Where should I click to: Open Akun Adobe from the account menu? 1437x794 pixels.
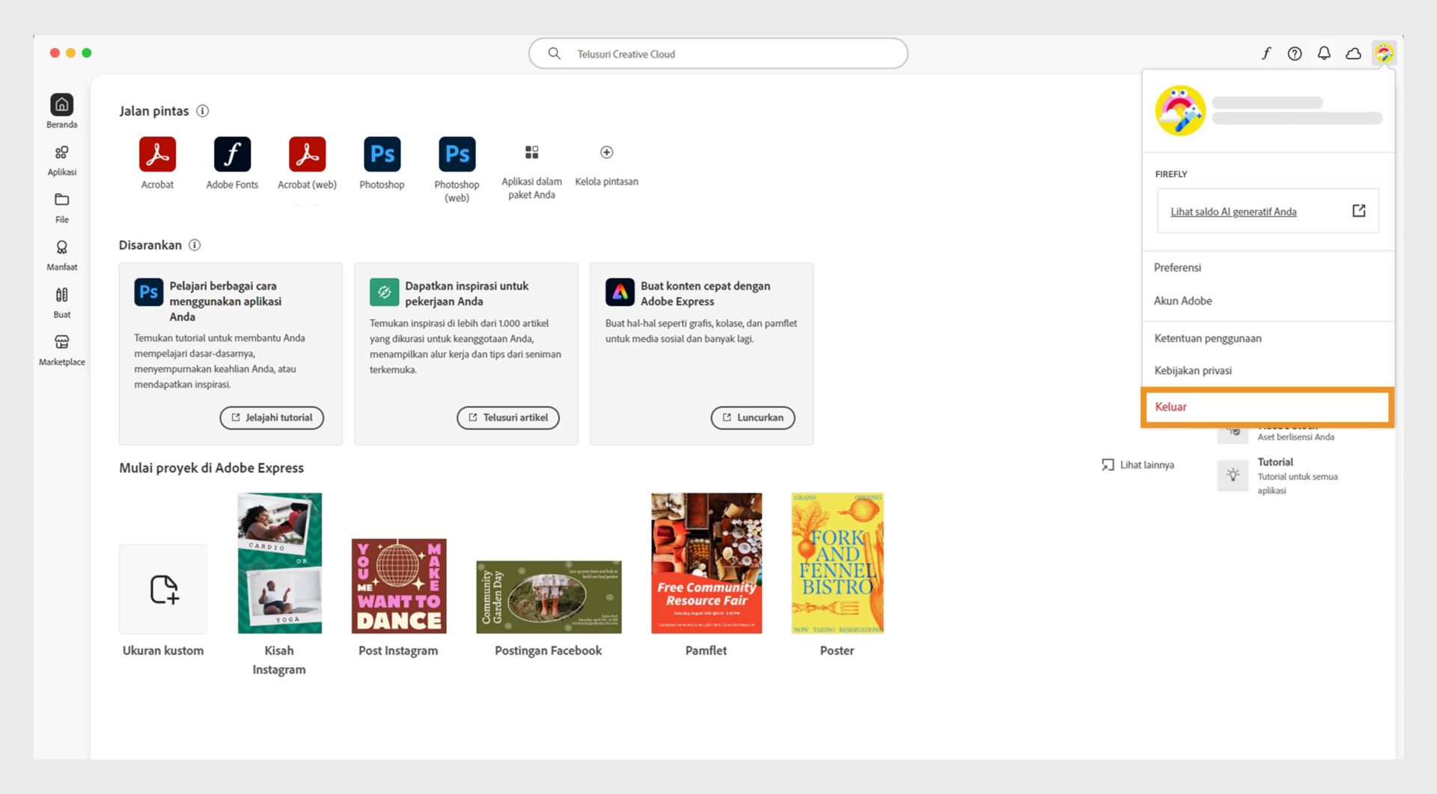1183,300
